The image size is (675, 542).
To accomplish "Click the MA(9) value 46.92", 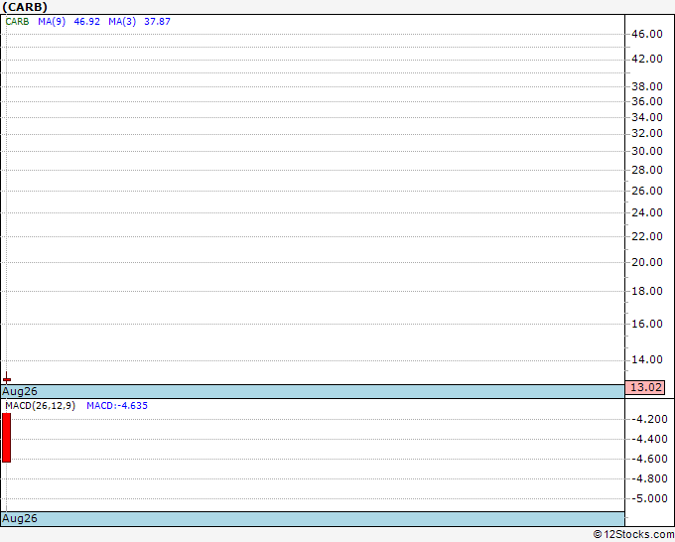I will pyautogui.click(x=87, y=22).
